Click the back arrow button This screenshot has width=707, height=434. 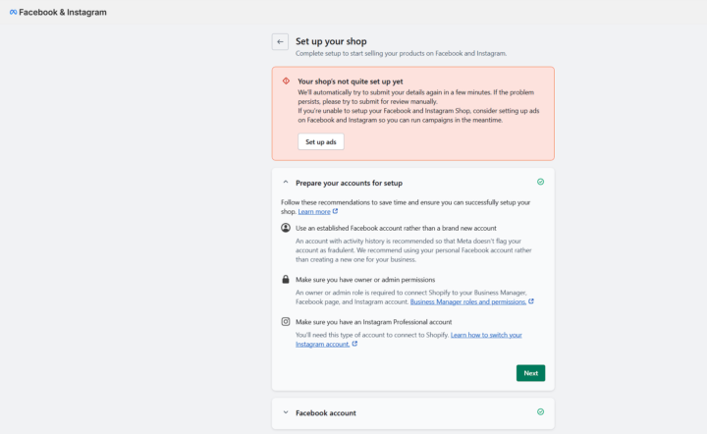click(x=280, y=41)
